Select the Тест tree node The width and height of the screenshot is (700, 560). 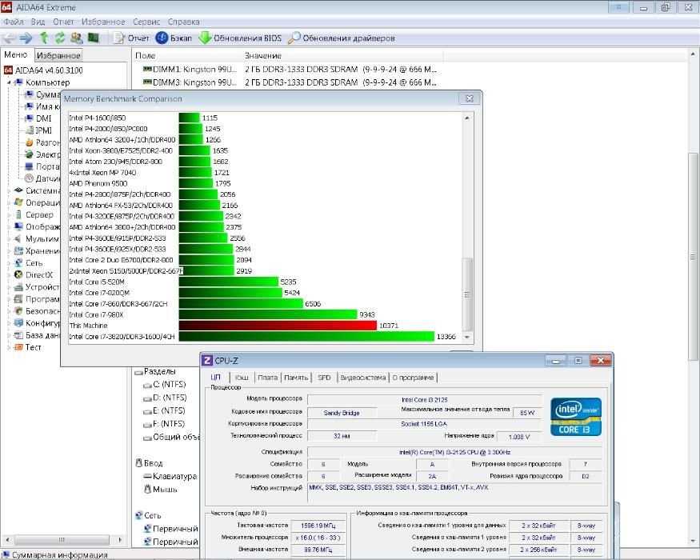pos(28,347)
